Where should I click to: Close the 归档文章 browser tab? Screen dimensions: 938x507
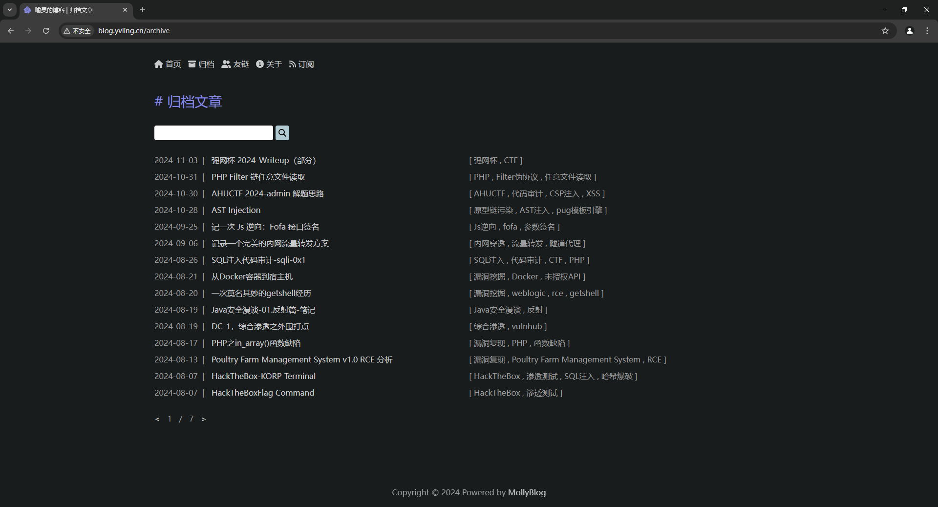point(125,10)
